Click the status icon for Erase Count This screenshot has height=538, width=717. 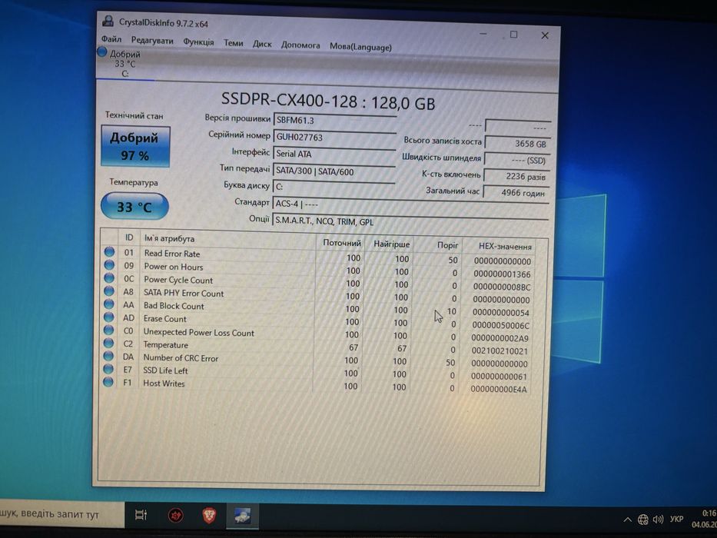pyautogui.click(x=109, y=317)
